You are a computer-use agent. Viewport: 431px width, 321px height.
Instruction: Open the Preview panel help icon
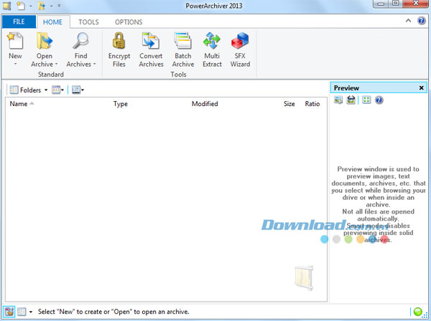tap(379, 100)
